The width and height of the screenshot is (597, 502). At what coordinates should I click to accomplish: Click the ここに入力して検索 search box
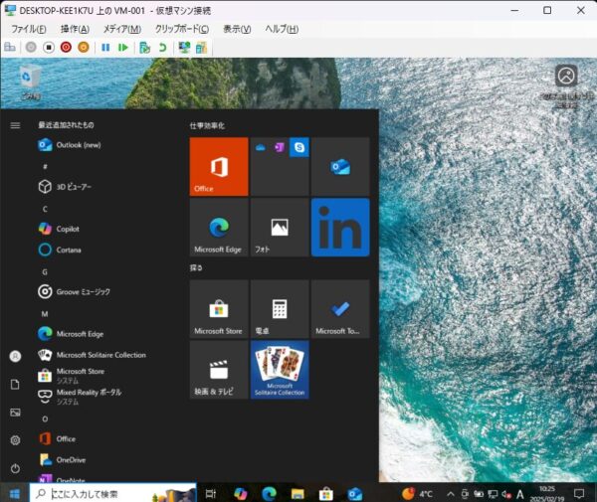click(x=113, y=494)
